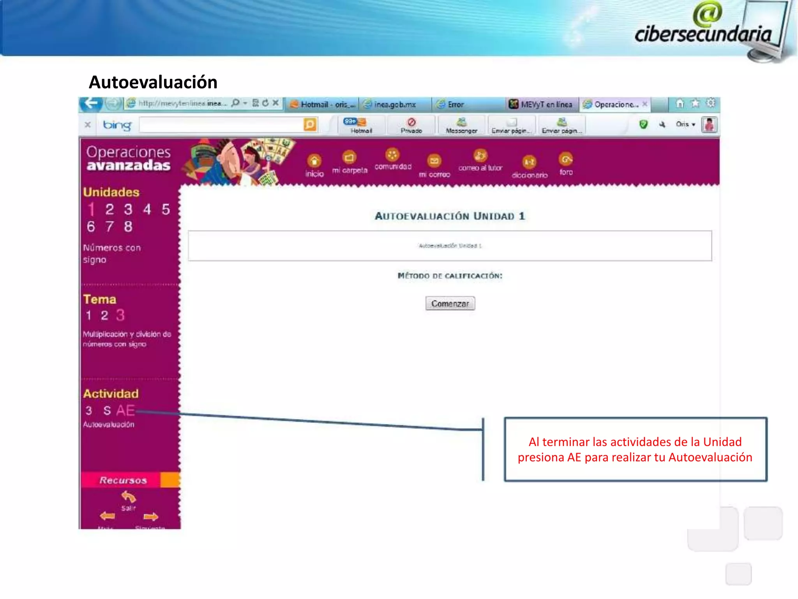798x599 pixels.
Task: Select Actividad S in the sidebar
Action: pos(107,411)
